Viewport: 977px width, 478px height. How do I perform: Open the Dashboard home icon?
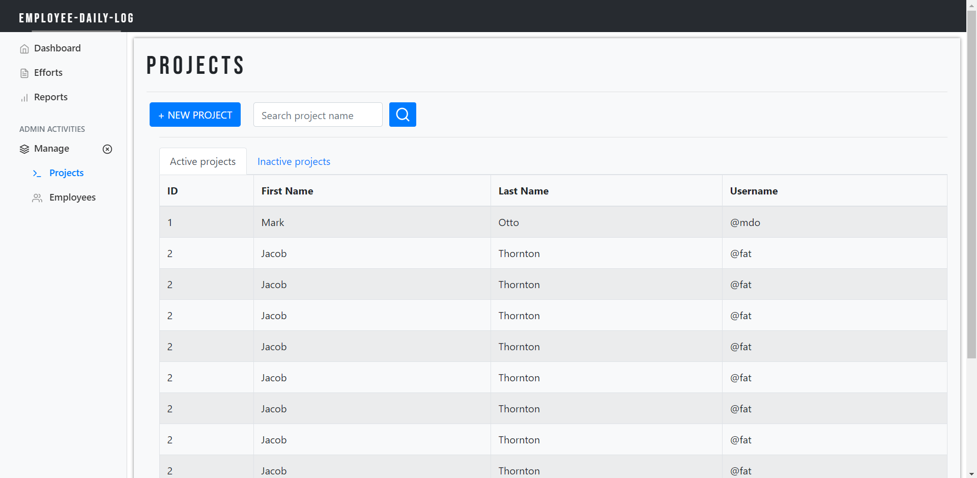(x=24, y=48)
